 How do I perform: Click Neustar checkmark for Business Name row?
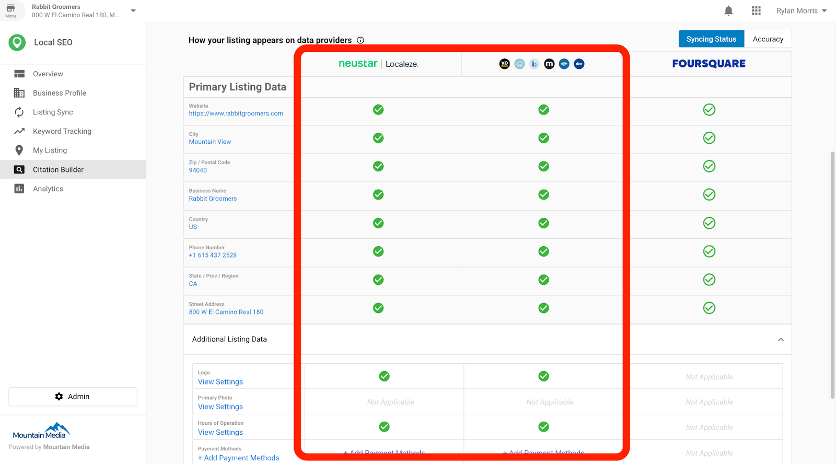point(378,194)
